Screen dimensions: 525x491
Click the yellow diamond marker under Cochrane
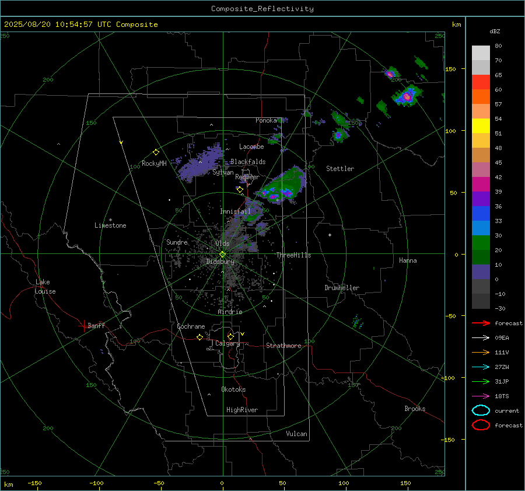(200, 337)
